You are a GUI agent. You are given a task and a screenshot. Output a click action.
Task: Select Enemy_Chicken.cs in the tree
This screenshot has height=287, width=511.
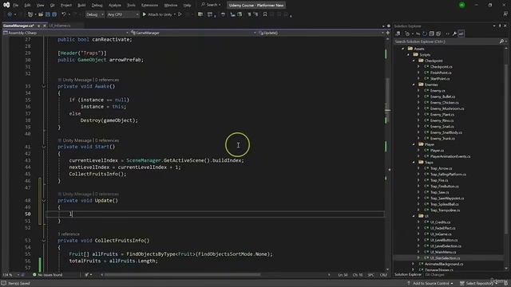(x=444, y=103)
